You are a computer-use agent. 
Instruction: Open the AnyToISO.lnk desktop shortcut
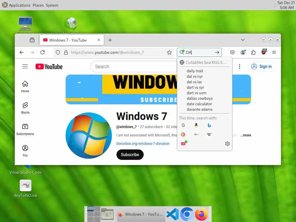(x=25, y=188)
